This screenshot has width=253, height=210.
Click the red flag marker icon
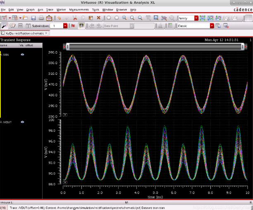click(73, 26)
